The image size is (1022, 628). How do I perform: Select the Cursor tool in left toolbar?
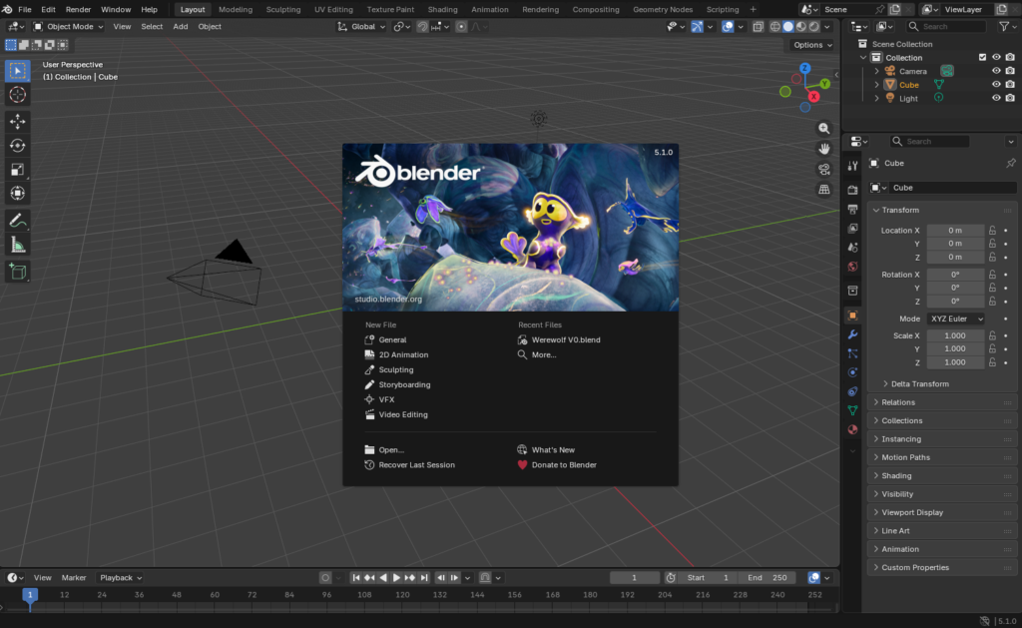click(x=18, y=95)
